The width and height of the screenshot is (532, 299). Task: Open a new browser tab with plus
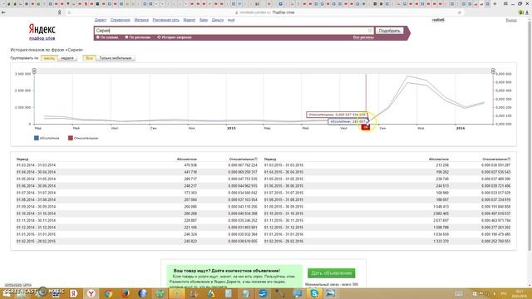click(x=495, y=3)
